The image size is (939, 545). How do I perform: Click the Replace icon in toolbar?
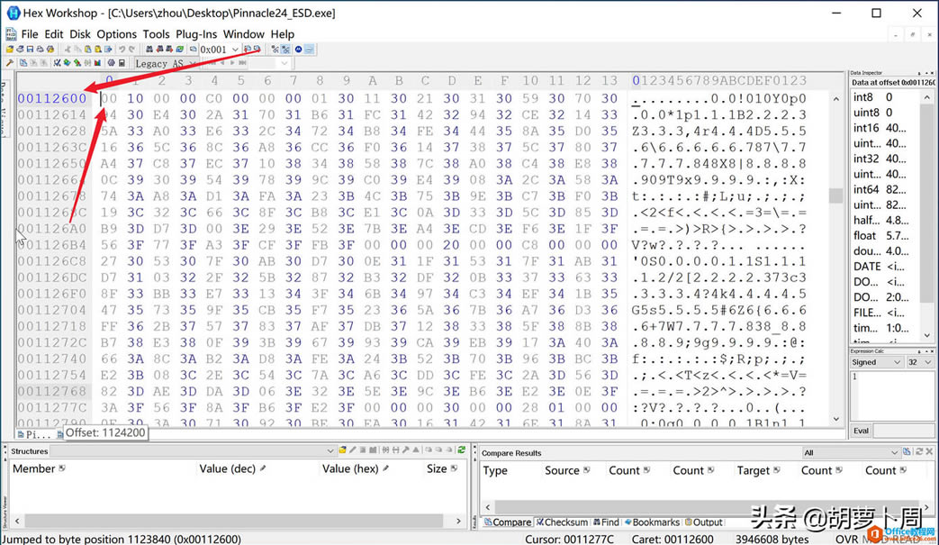coord(180,50)
